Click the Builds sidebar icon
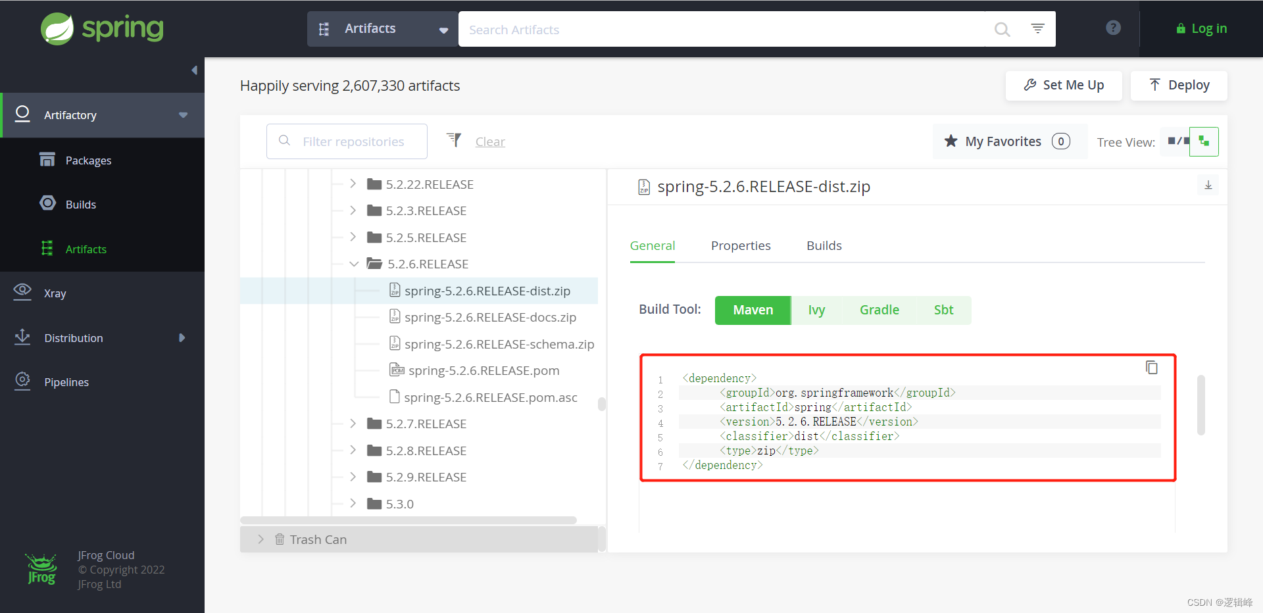Image resolution: width=1263 pixels, height=613 pixels. tap(47, 203)
